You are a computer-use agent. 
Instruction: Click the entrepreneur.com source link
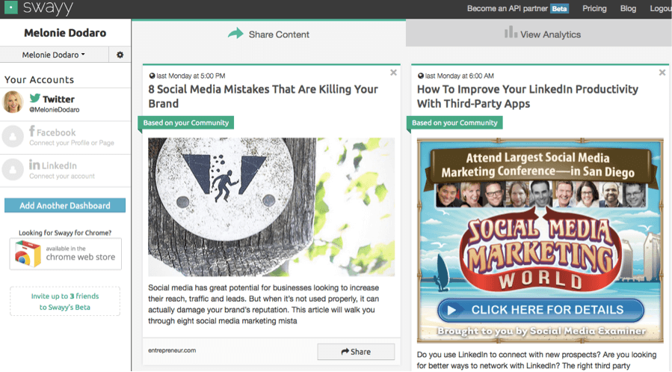click(x=172, y=350)
